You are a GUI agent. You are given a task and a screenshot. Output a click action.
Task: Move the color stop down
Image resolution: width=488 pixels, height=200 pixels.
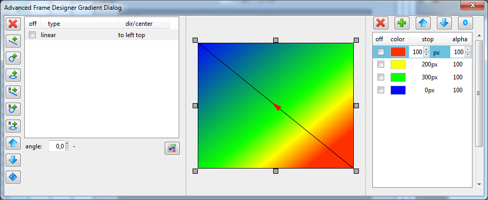tap(444, 23)
